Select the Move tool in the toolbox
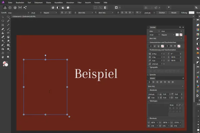Image resolution: width=200 pixels, height=133 pixels. pos(3,17)
